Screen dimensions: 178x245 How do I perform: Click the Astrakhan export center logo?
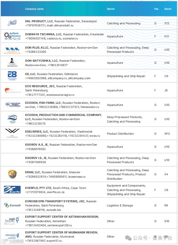[x=12, y=221]
